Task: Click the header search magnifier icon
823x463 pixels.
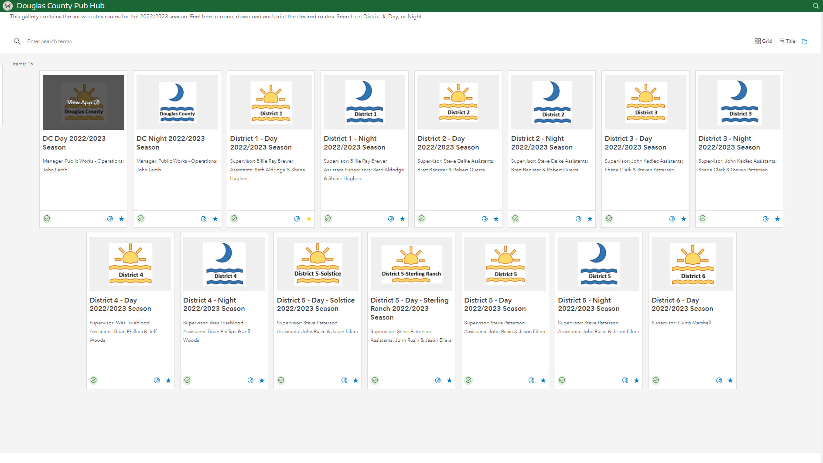Action: click(x=815, y=6)
